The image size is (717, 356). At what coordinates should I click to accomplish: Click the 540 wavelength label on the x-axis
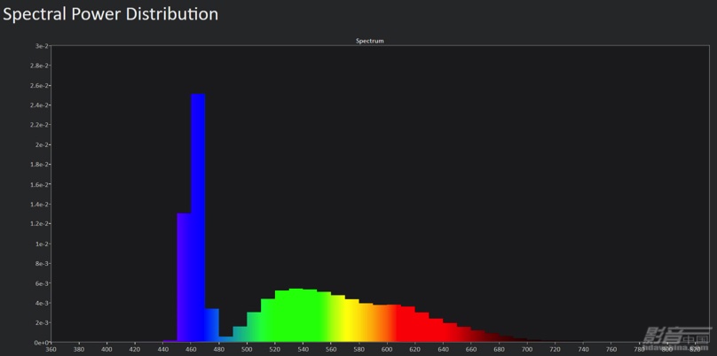tap(303, 349)
